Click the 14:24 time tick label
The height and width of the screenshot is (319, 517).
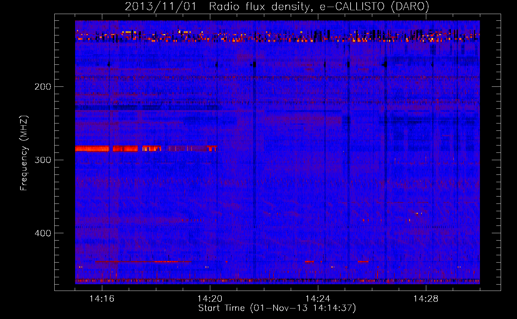pos(318,299)
